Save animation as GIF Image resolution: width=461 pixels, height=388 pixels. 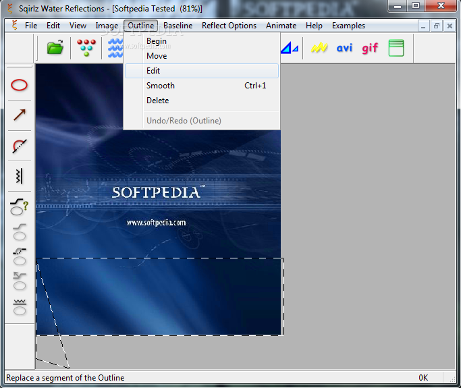[x=370, y=48]
